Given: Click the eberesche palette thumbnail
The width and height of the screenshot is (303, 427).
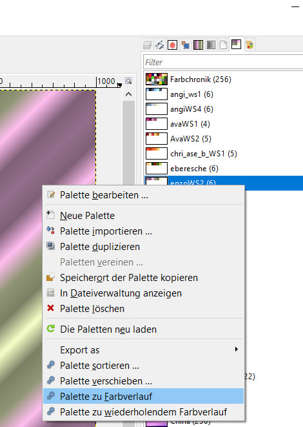Looking at the screenshot, I should (157, 169).
